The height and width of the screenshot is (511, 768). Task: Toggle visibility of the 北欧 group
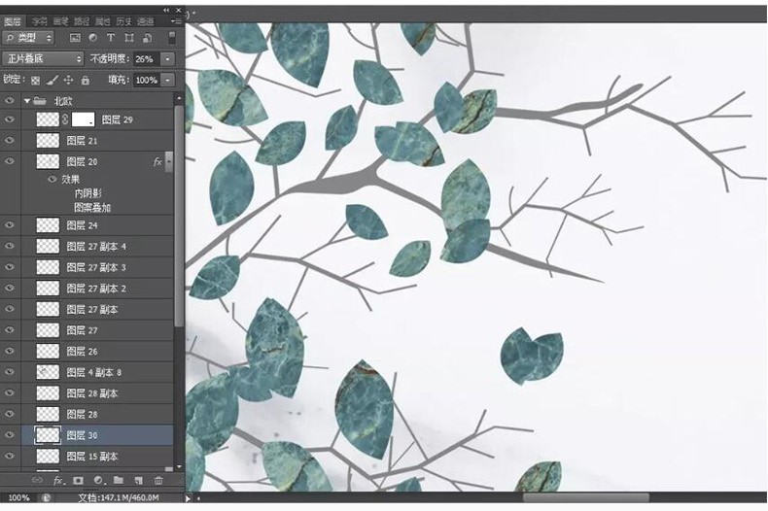[x=10, y=100]
